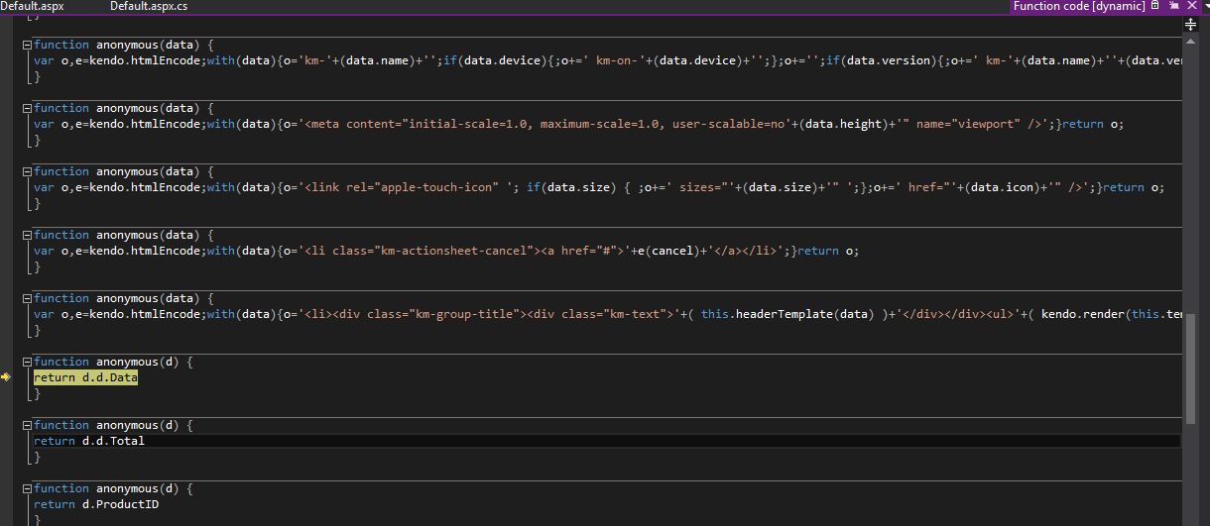Collapse the apple-touch-icon link function

[x=27, y=172]
